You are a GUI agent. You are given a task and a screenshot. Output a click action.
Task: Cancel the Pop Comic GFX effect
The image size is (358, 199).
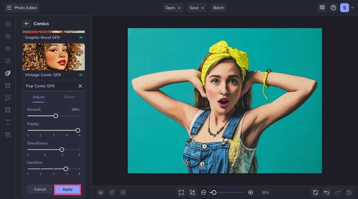pos(40,189)
